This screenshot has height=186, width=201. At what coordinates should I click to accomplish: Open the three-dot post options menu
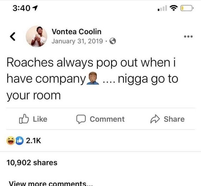click(x=188, y=37)
